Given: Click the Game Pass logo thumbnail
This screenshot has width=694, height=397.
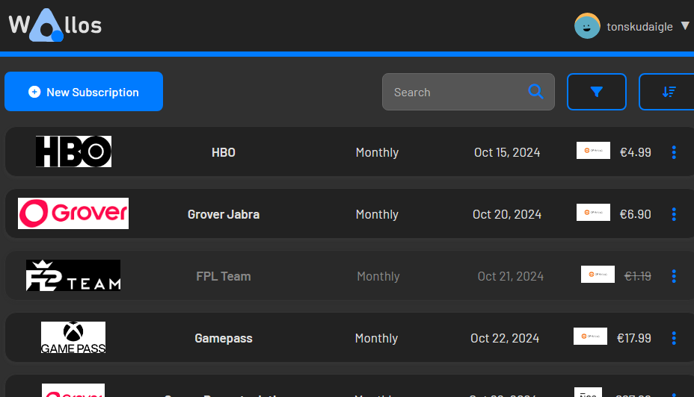Looking at the screenshot, I should click(x=73, y=337).
